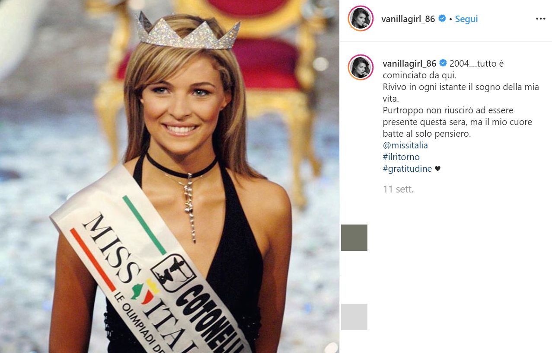Image resolution: width=552 pixels, height=353 pixels.
Task: Click the black heart emoji in caption
Action: pos(437,169)
